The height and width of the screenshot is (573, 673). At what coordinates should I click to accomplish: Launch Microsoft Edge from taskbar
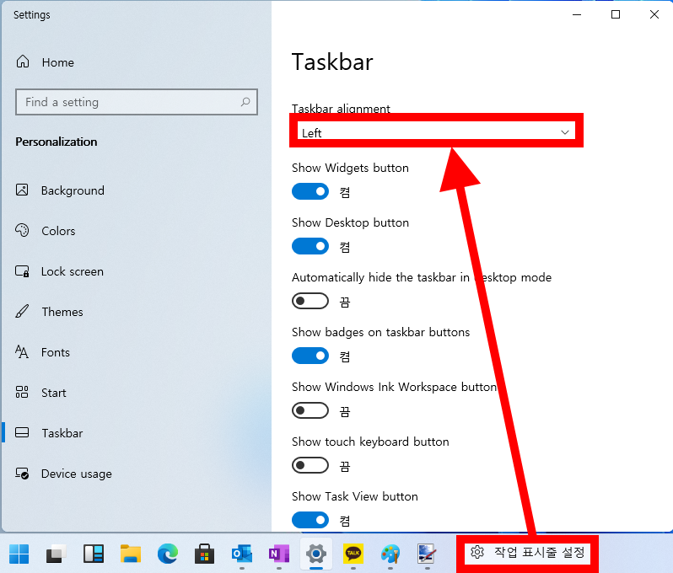tap(167, 554)
